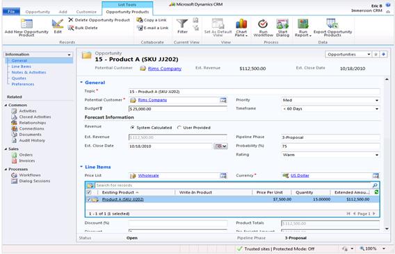Sort by the Existing Product column header
This screenshot has width=395, height=254.
coord(118,192)
